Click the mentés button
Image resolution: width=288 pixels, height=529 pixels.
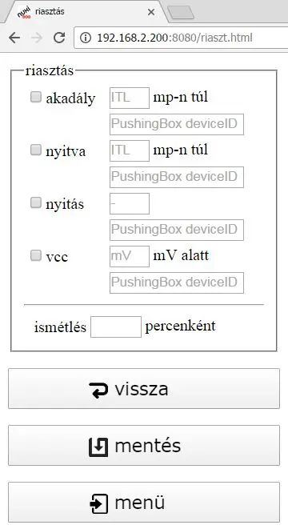(144, 445)
